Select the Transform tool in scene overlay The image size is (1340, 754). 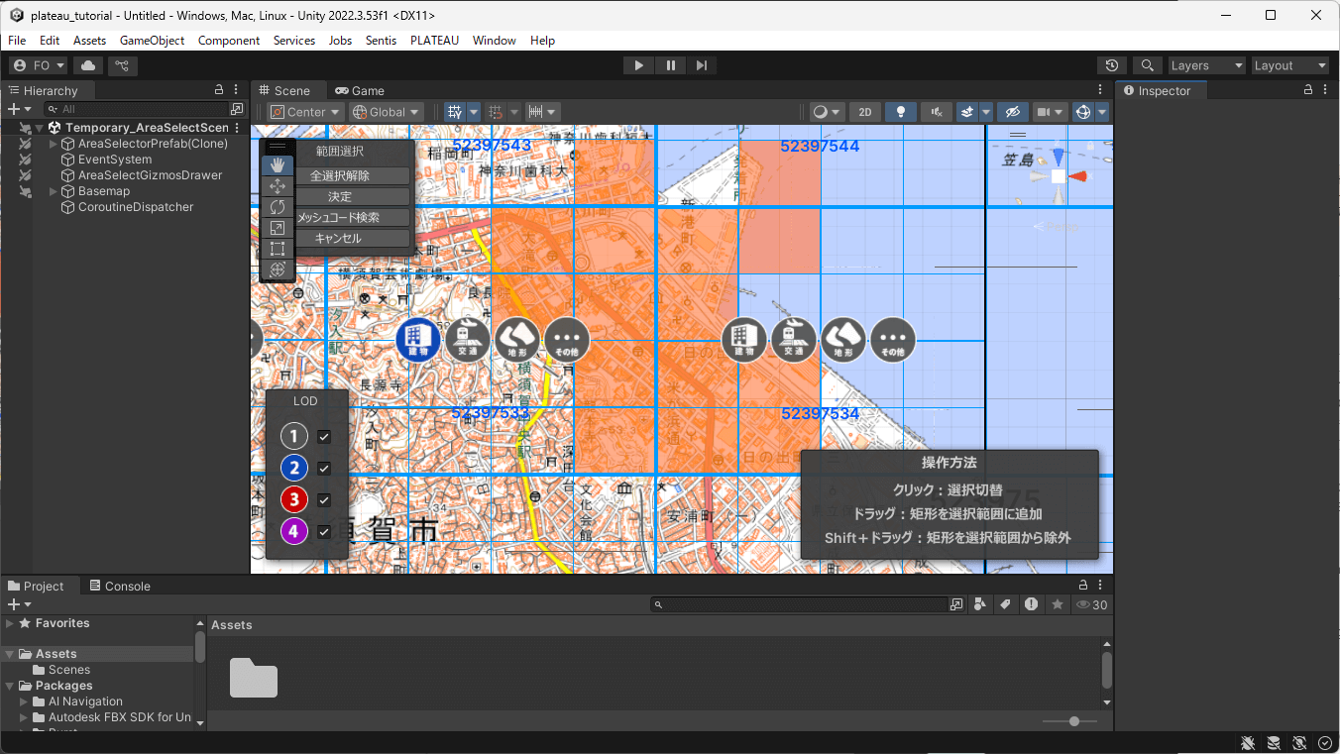tap(278, 269)
